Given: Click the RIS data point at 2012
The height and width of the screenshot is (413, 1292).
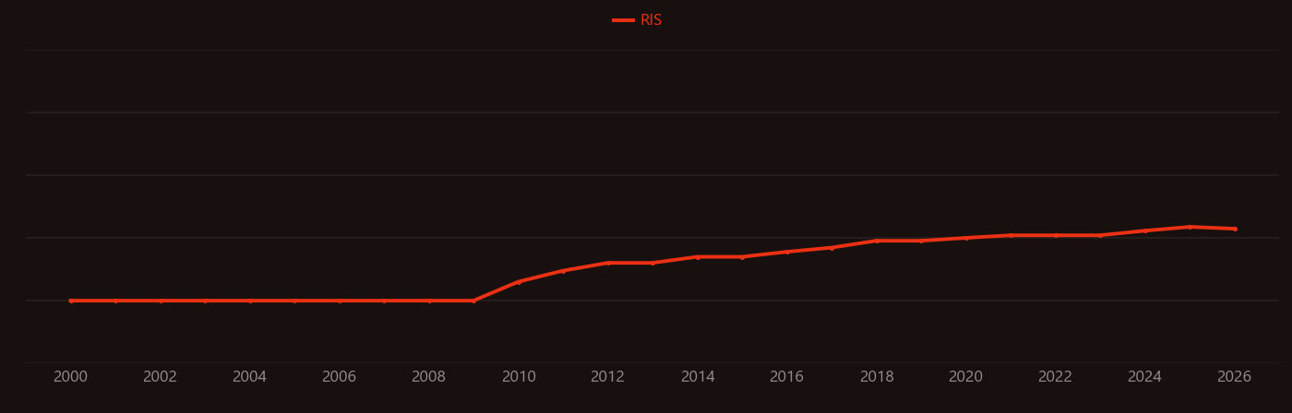Looking at the screenshot, I should [x=608, y=263].
